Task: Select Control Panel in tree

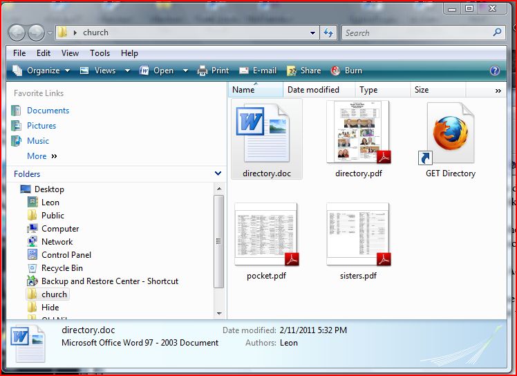Action: tap(66, 255)
